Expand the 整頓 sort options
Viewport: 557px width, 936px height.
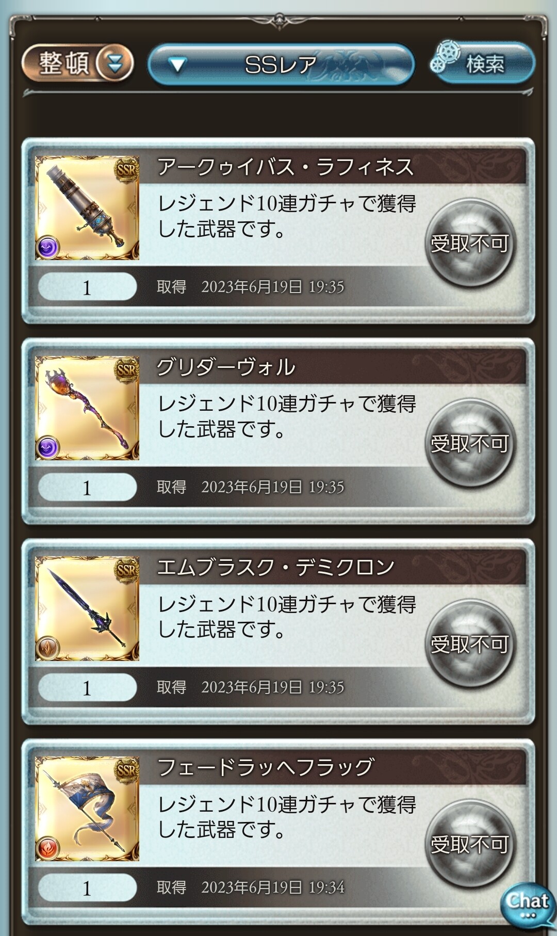click(77, 63)
